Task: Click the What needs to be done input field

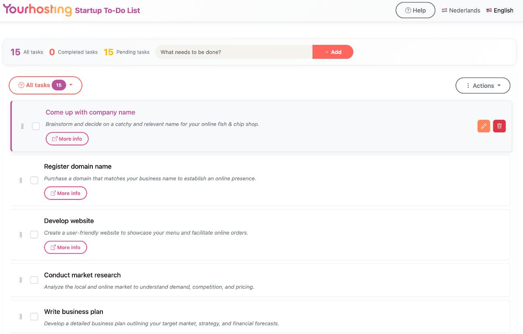Action: (233, 52)
